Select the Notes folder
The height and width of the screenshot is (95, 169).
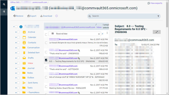tap(30, 73)
